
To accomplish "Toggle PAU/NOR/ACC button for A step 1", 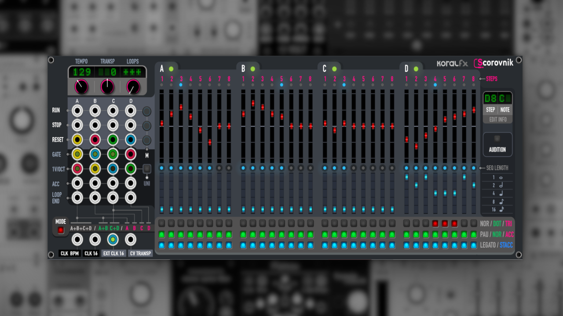I will click(162, 234).
